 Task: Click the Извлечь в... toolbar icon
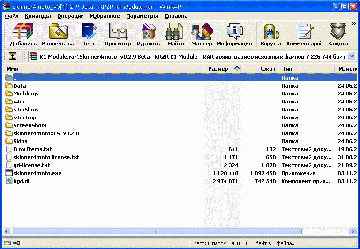[x=58, y=31]
